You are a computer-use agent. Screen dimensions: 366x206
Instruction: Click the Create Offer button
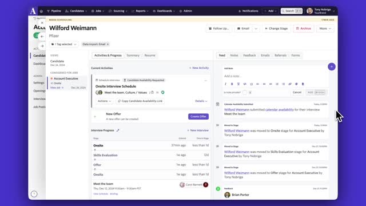tap(198, 117)
